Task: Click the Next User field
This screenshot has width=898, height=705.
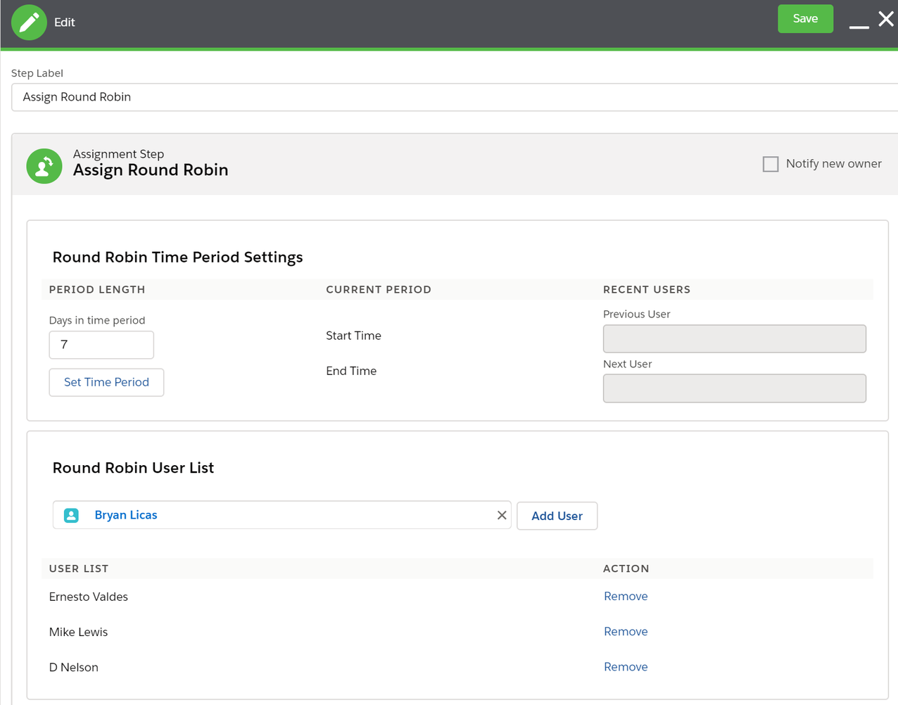Action: click(x=734, y=388)
